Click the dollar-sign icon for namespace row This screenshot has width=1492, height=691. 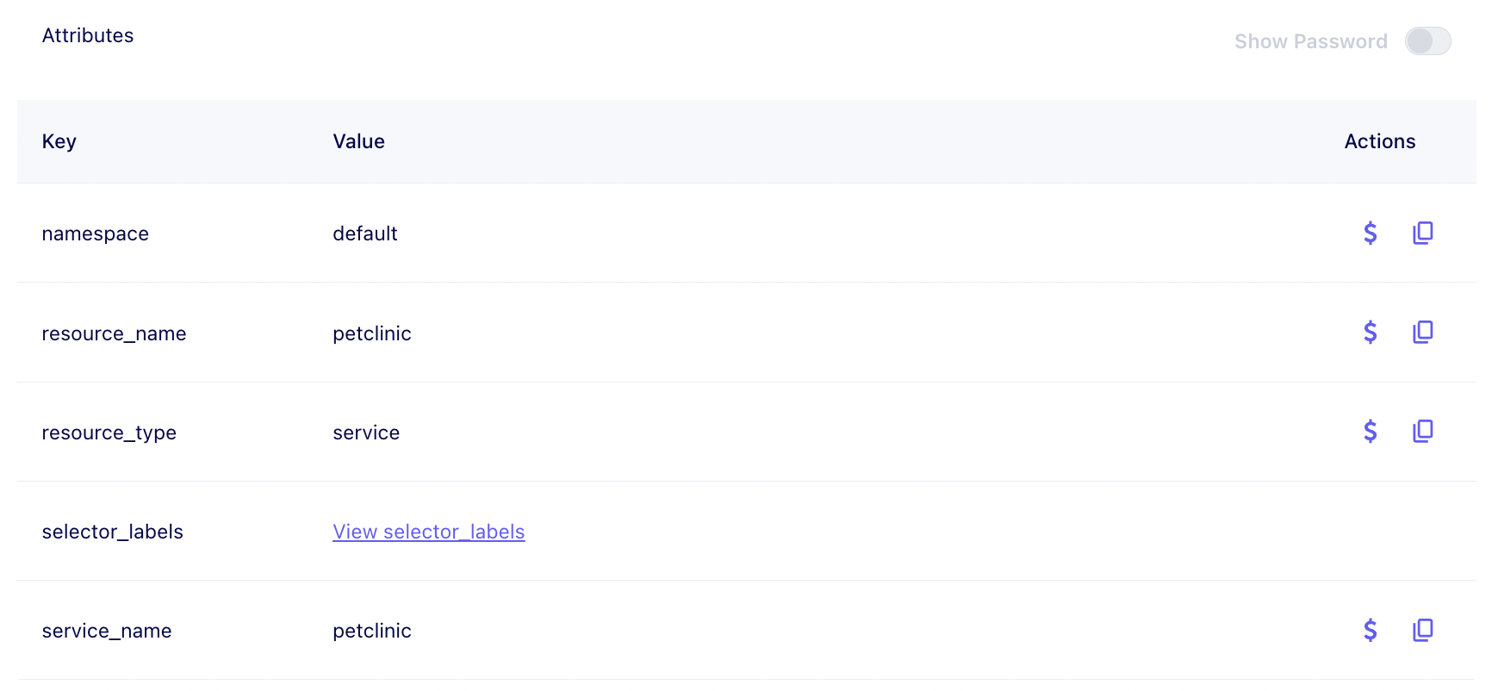pos(1371,233)
